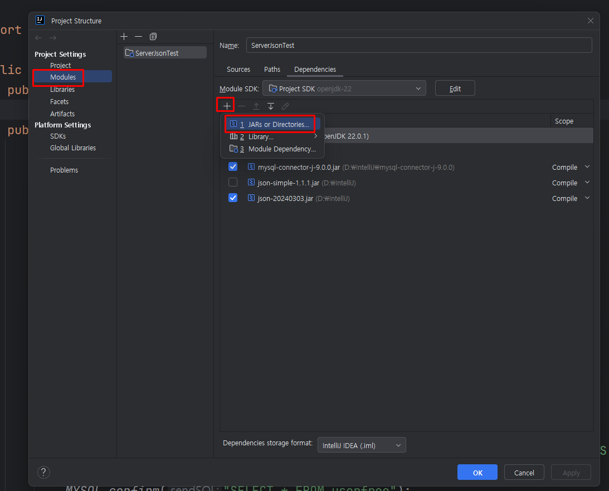Open scope dropdown for json-simple jar
This screenshot has height=491, width=609.
pos(587,183)
